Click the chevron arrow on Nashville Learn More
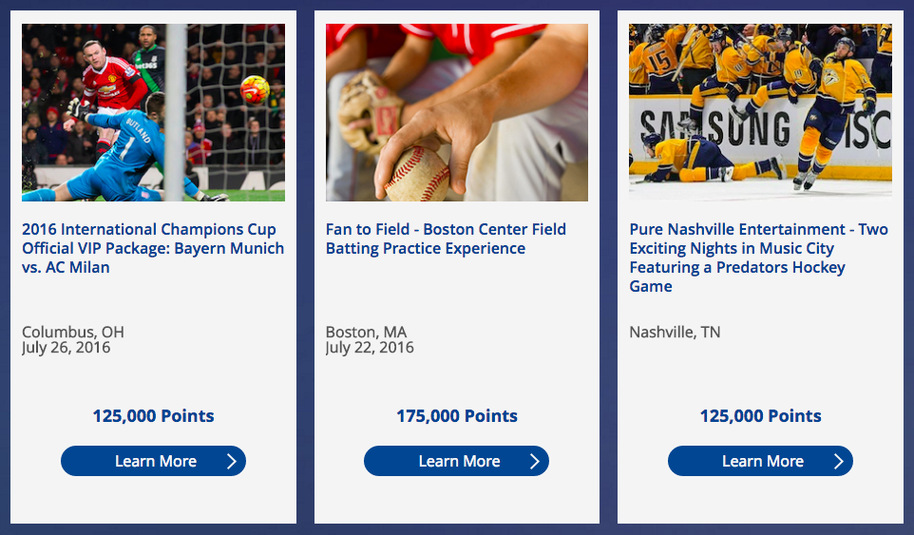The width and height of the screenshot is (914, 535). point(838,462)
